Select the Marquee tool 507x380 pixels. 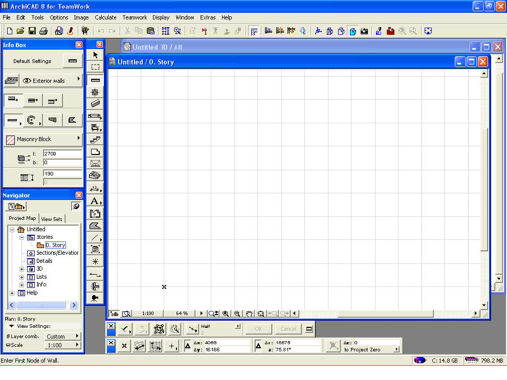(95, 67)
